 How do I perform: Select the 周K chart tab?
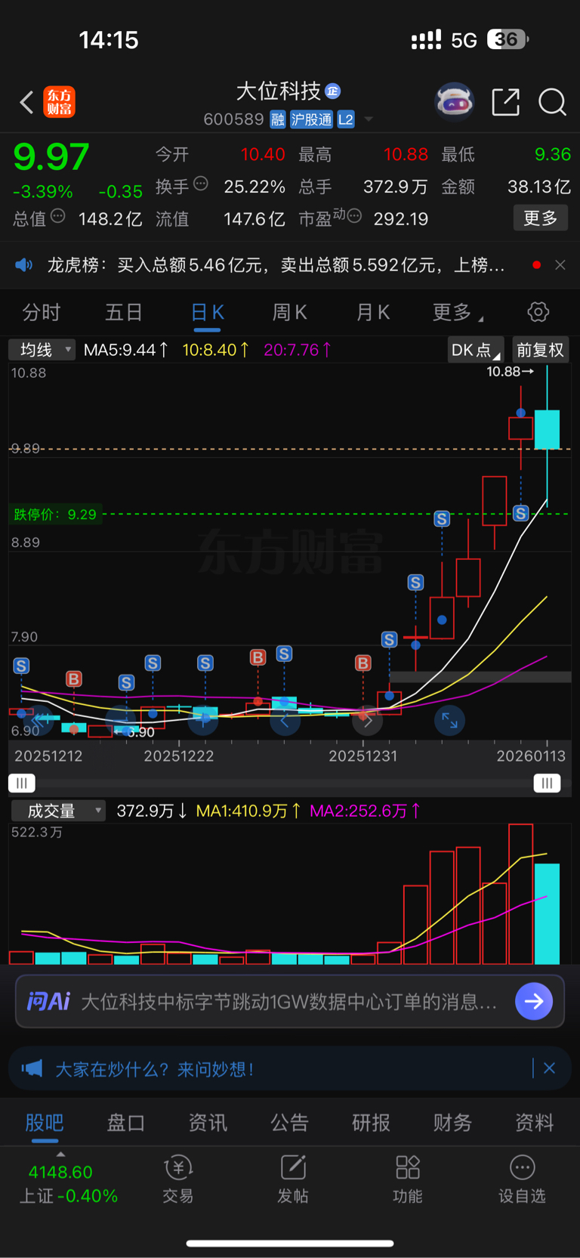[289, 312]
